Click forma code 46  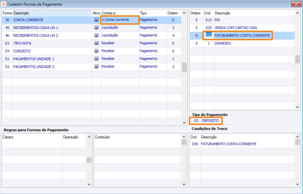point(7,36)
